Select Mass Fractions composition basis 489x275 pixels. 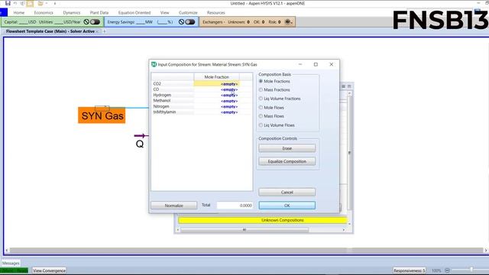click(x=274, y=90)
